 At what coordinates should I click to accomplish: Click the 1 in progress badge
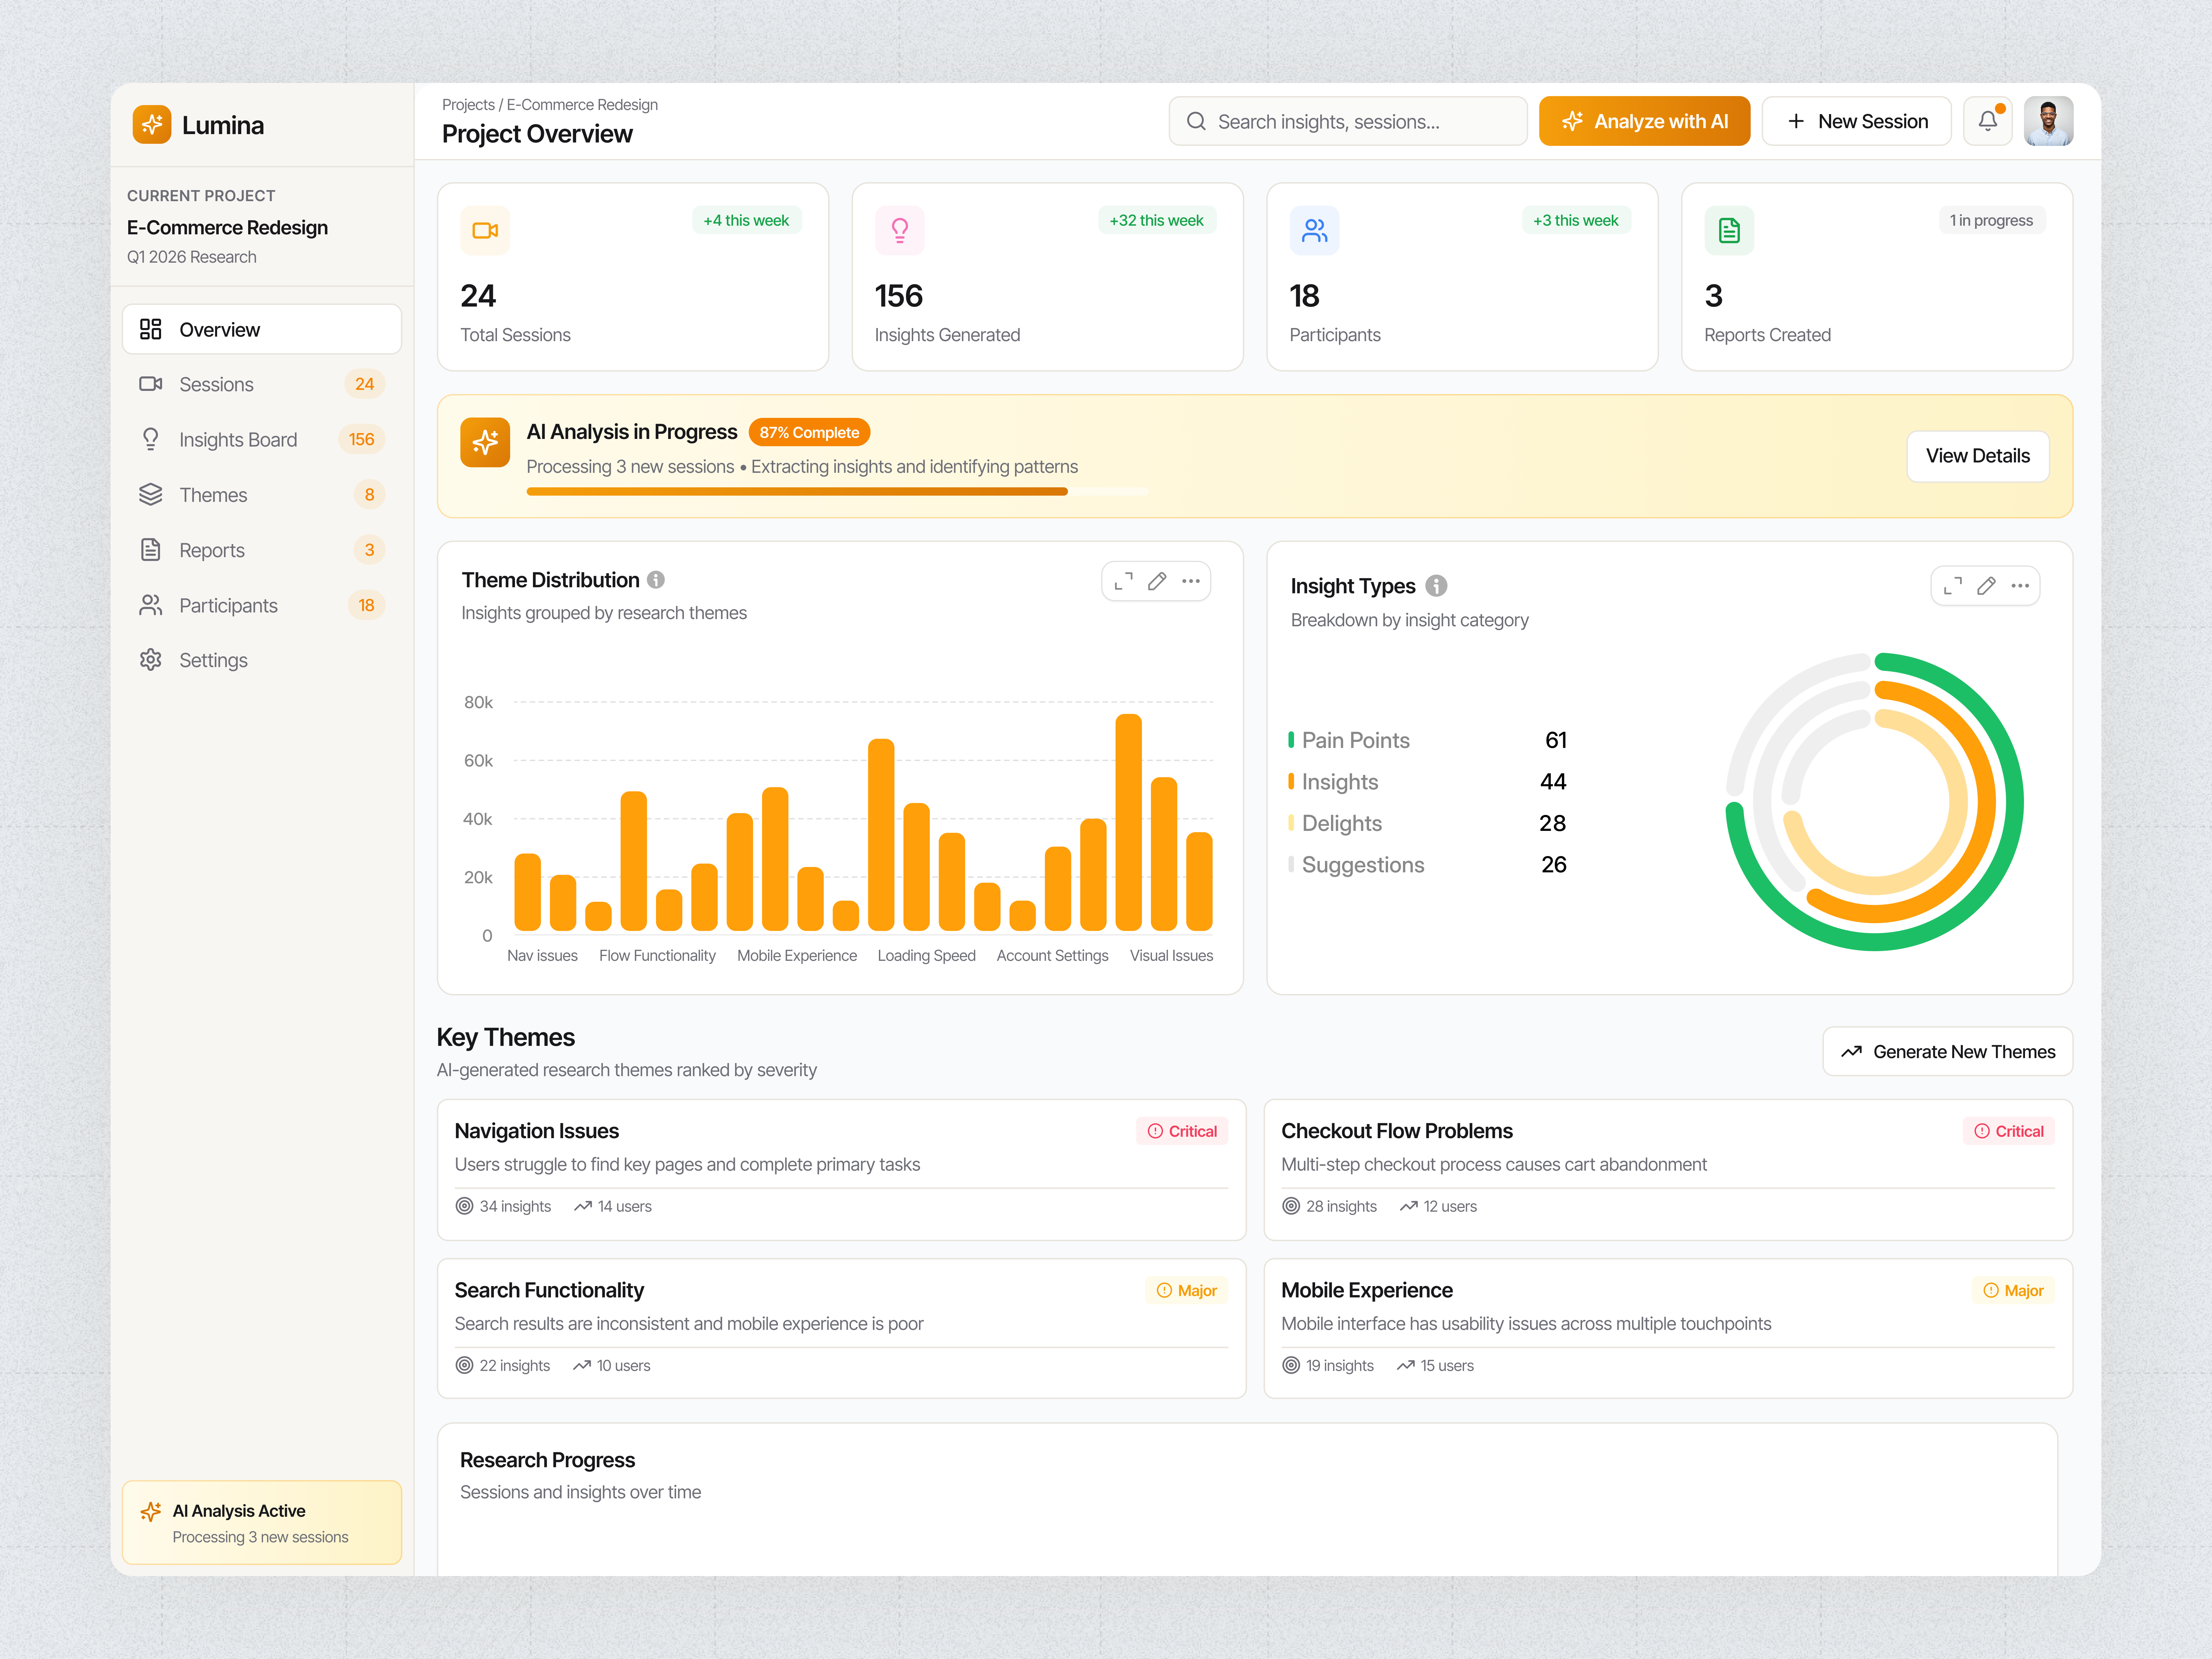tap(1991, 220)
